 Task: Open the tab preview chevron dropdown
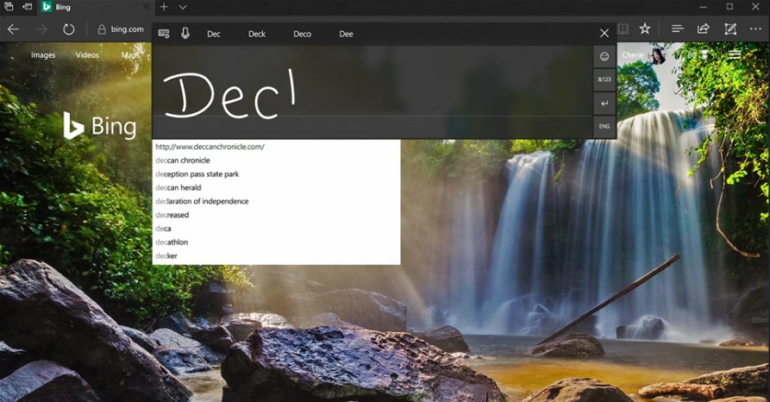tap(183, 8)
